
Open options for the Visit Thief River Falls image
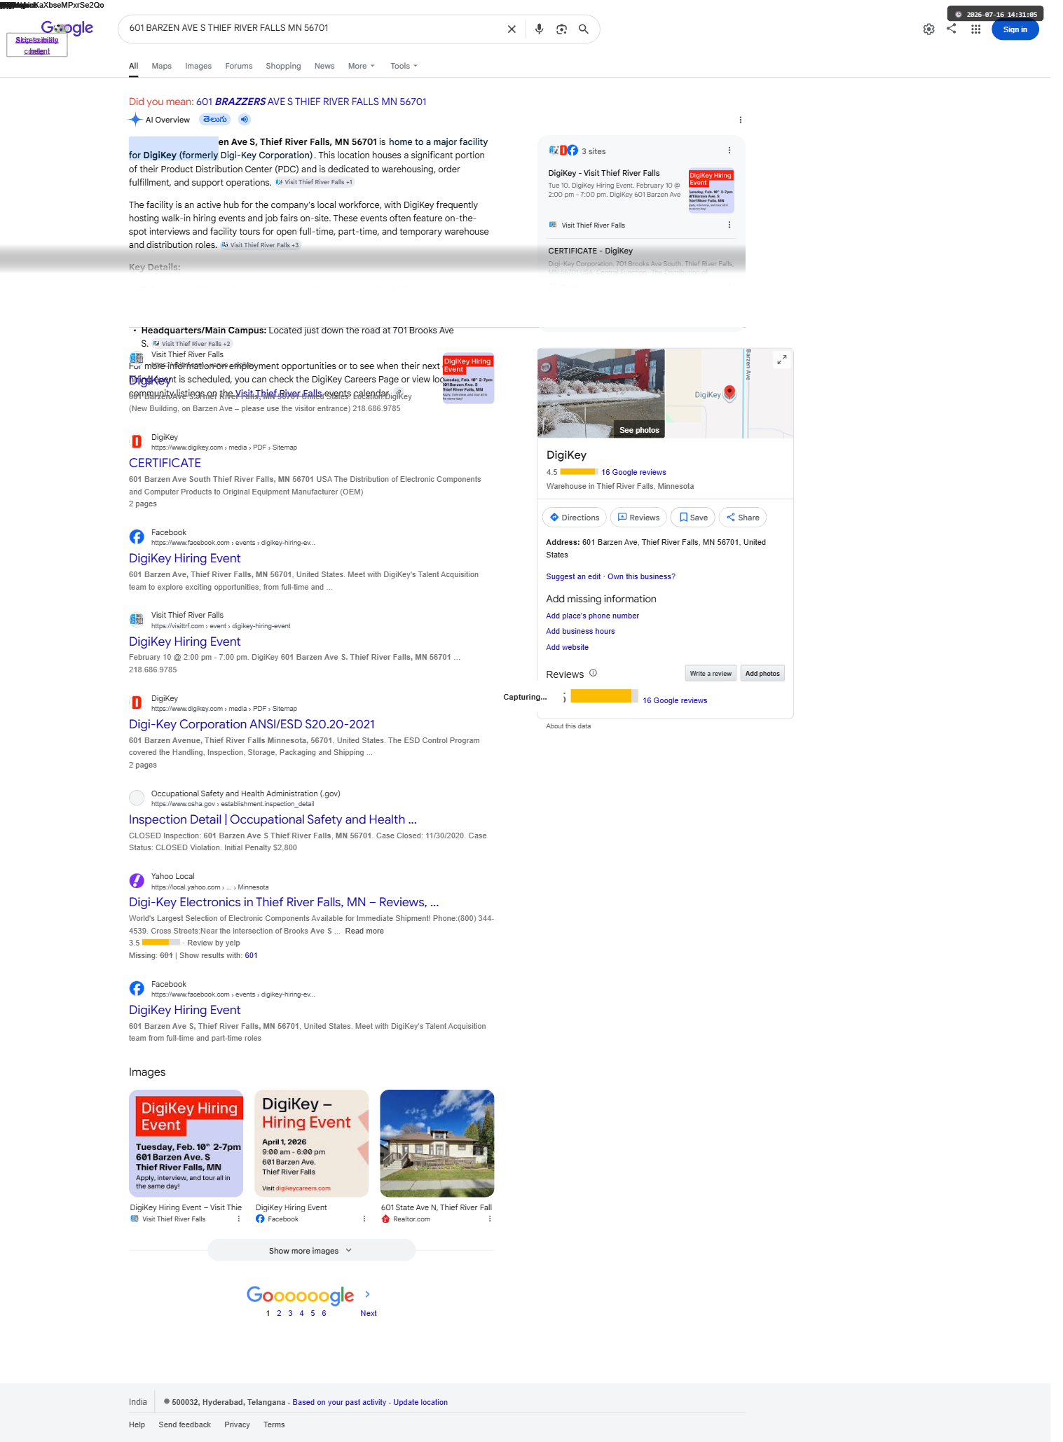tap(239, 1219)
